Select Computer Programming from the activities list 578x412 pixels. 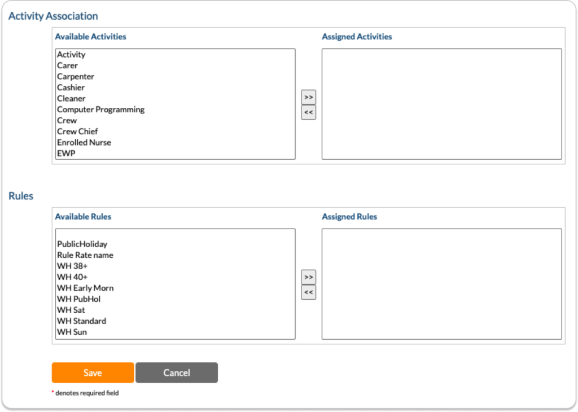tap(99, 109)
